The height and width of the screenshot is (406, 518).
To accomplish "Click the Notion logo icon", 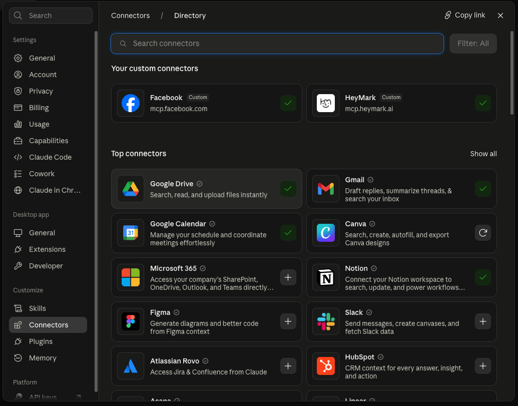I will [325, 277].
